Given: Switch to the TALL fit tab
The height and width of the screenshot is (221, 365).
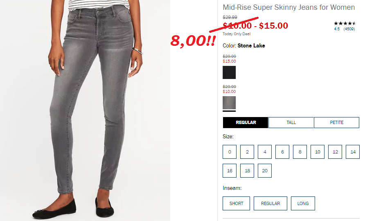Looking at the screenshot, I should [x=291, y=122].
